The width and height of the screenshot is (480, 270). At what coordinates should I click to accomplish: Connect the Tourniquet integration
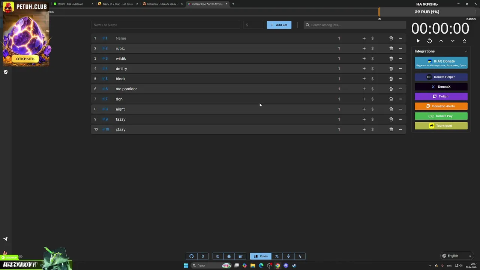(x=441, y=126)
